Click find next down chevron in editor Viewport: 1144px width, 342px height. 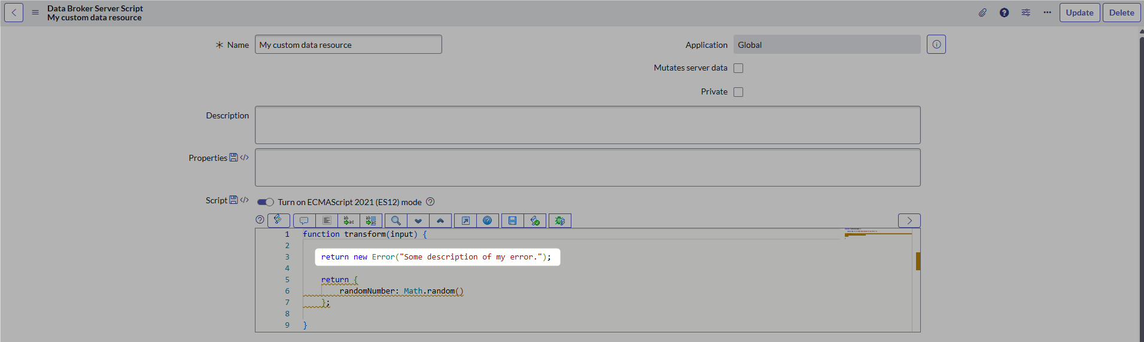(418, 221)
